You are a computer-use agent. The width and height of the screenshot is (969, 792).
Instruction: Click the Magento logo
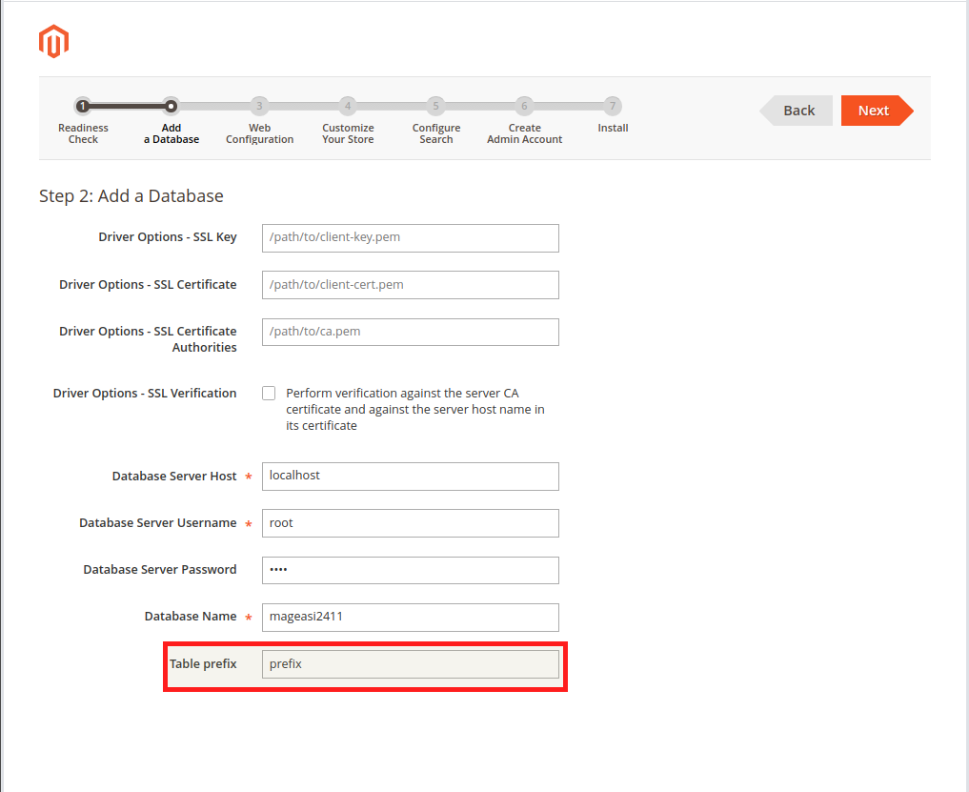[x=53, y=41]
